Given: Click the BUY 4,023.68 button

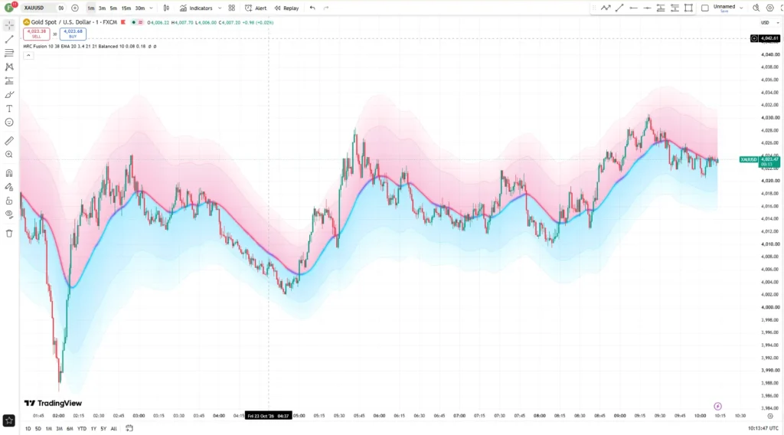Looking at the screenshot, I should [x=73, y=34].
